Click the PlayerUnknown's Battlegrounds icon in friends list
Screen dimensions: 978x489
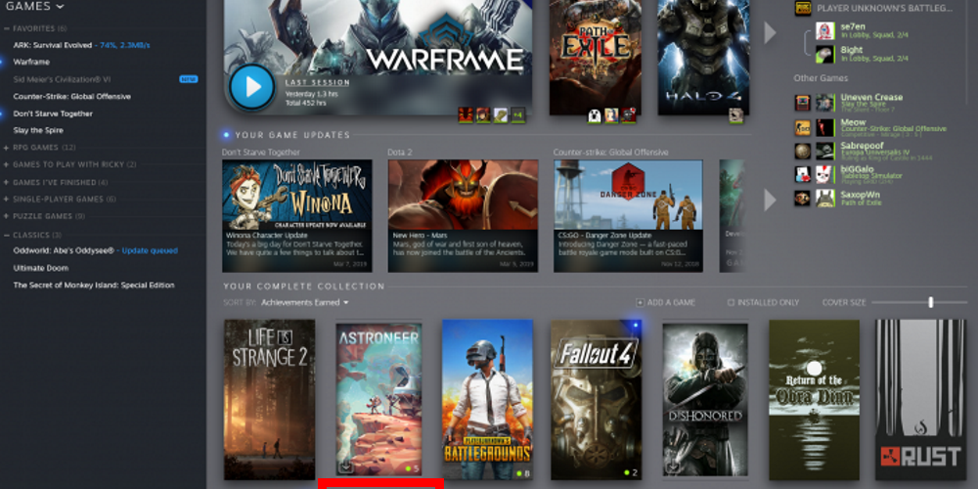tap(803, 8)
